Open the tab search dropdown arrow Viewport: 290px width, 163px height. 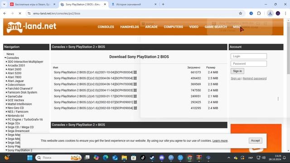pos(4,4)
